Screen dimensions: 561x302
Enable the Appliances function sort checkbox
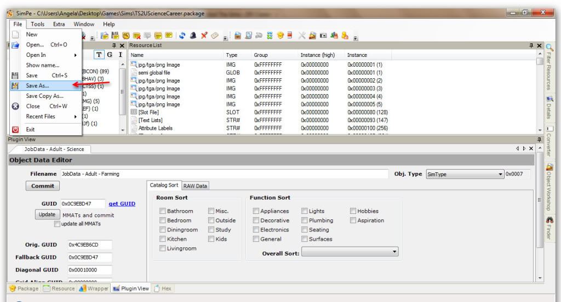[x=256, y=211]
